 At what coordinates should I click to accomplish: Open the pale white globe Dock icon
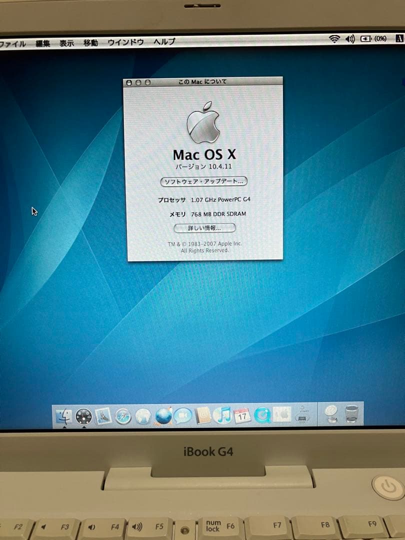143,416
